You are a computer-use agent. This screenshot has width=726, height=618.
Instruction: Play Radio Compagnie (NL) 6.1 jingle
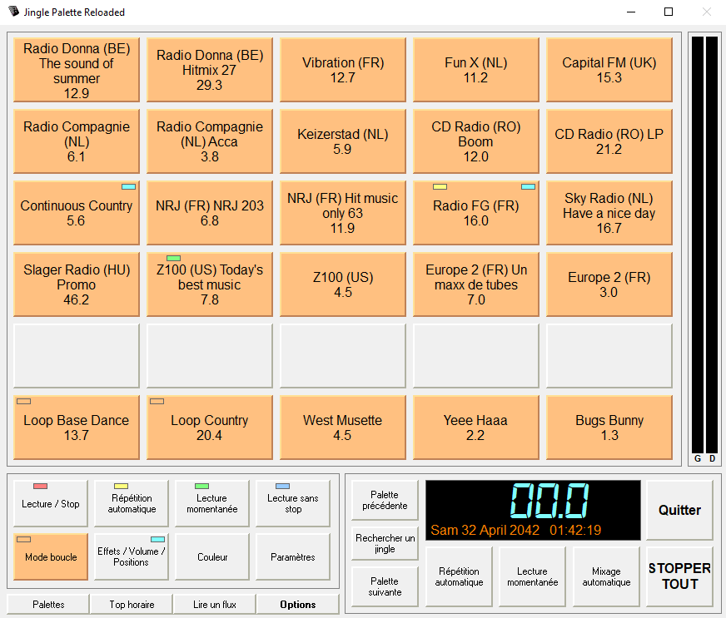[77, 141]
